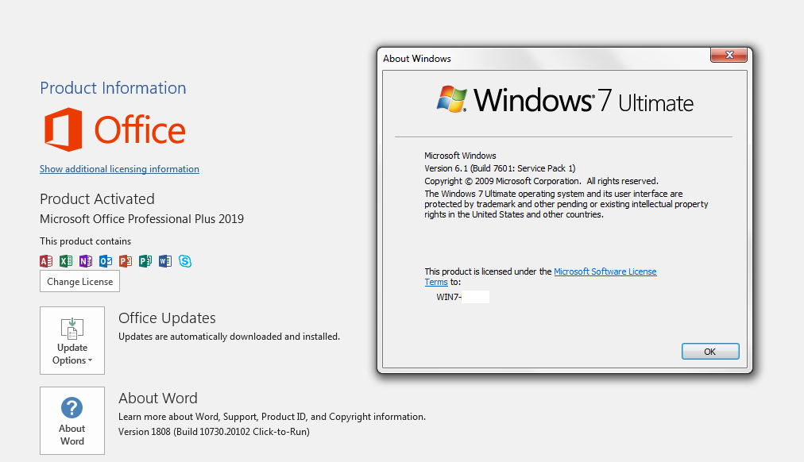The height and width of the screenshot is (462, 804).
Task: Open Show additional licensing information link
Action: (119, 169)
